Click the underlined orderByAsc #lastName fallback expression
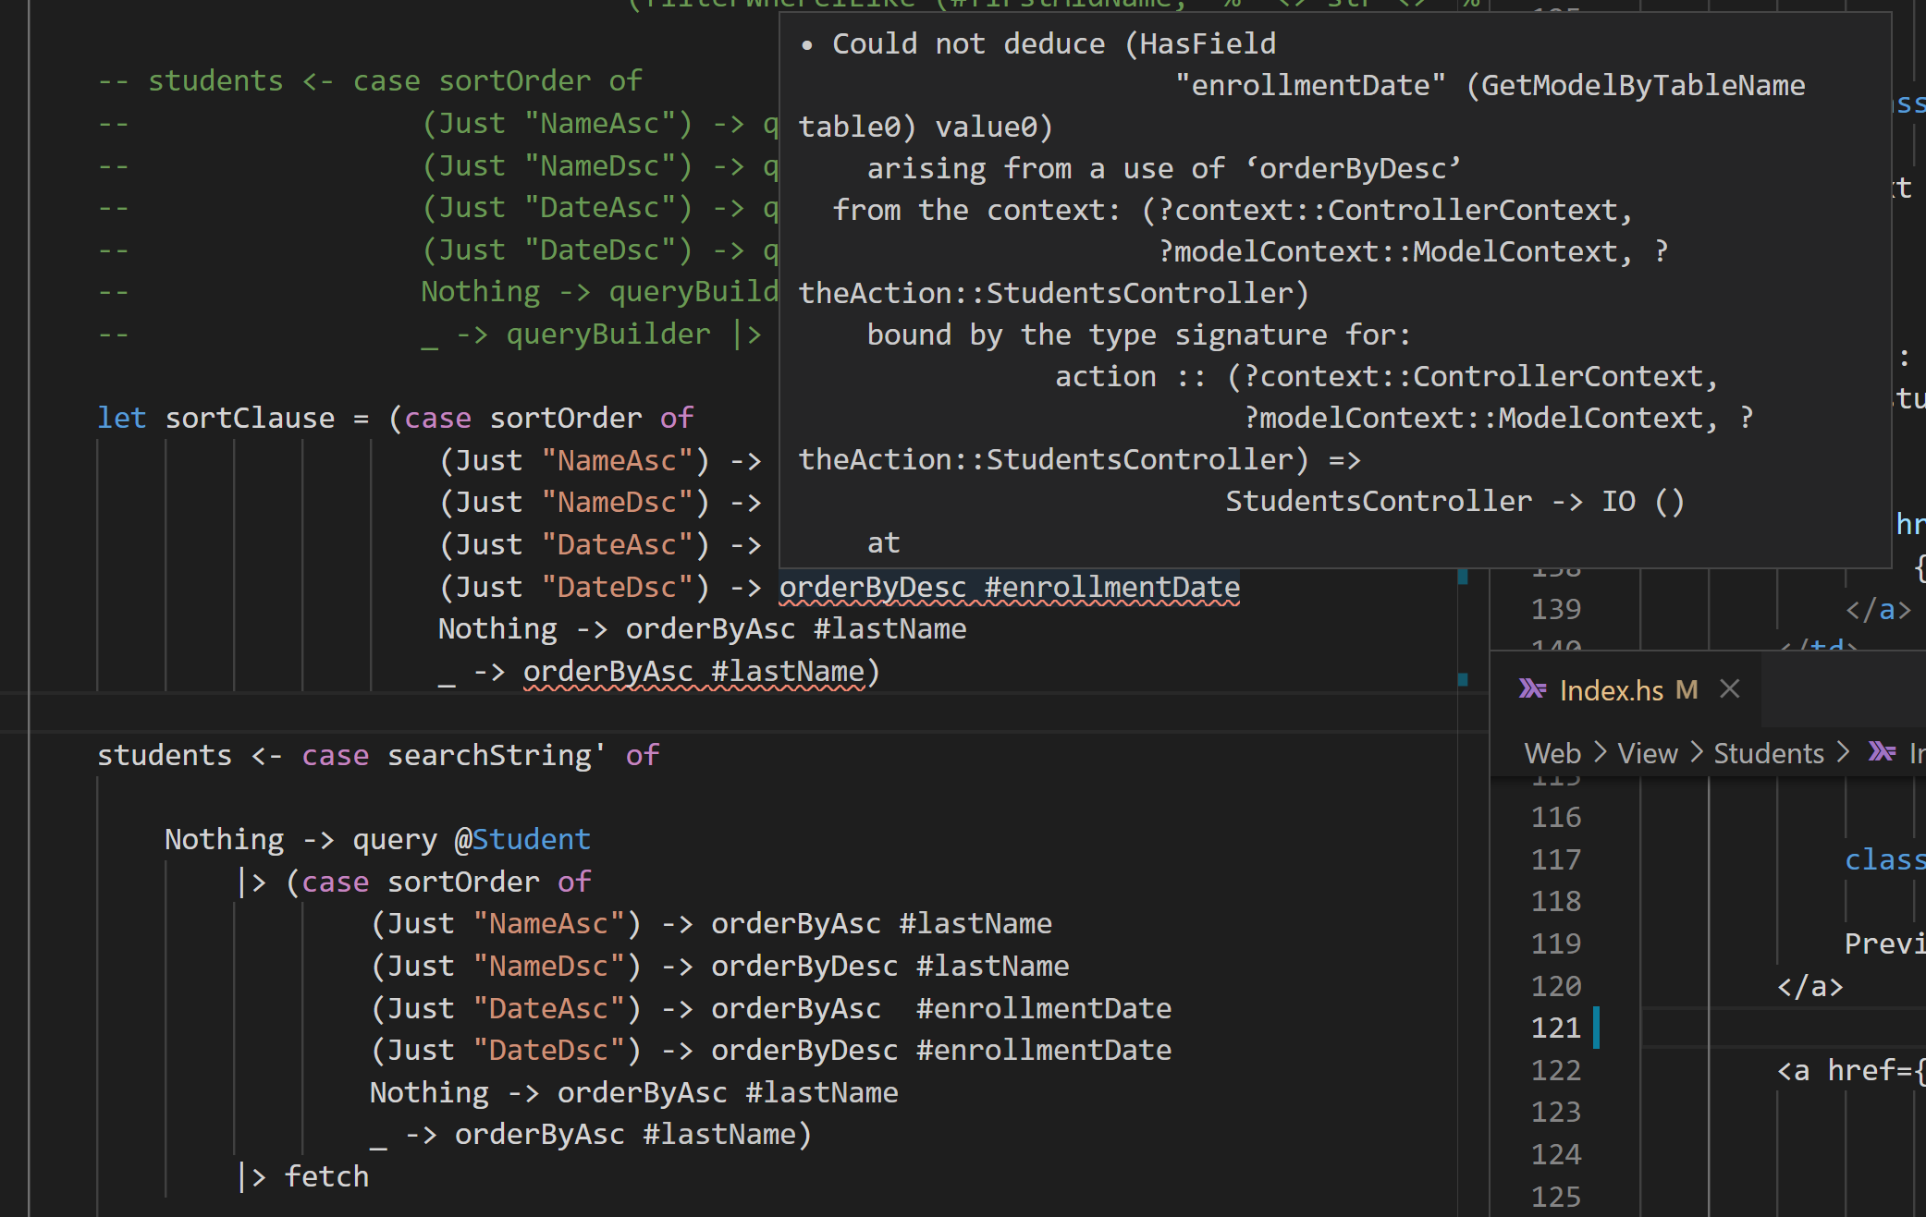This screenshot has width=1926, height=1217. pyautogui.click(x=693, y=672)
